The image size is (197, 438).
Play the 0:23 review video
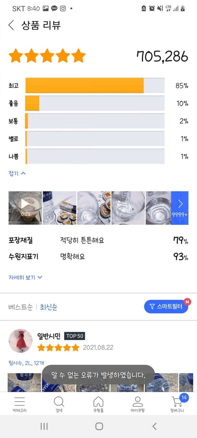click(x=25, y=208)
